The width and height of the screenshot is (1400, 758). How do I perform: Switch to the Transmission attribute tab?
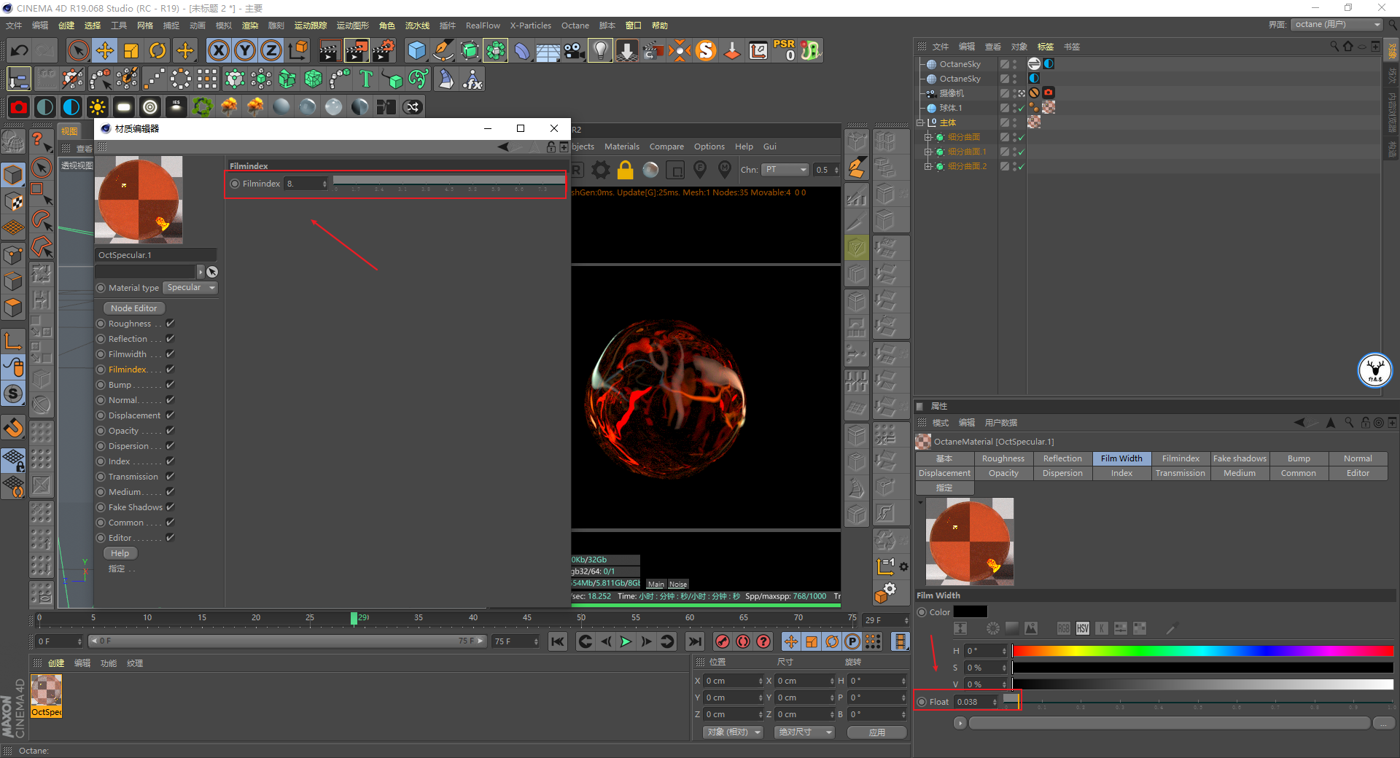pyautogui.click(x=1181, y=473)
